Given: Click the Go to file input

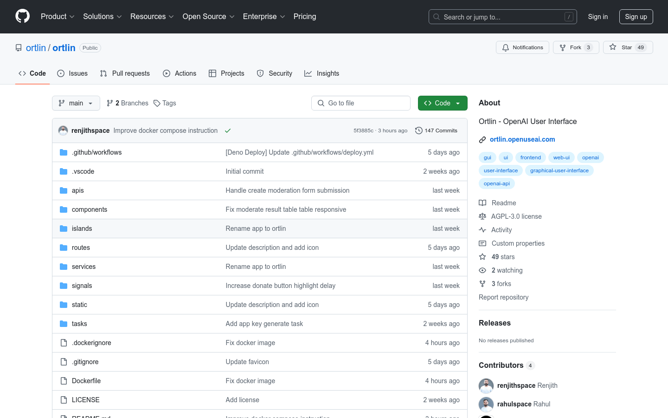Looking at the screenshot, I should pos(361,103).
